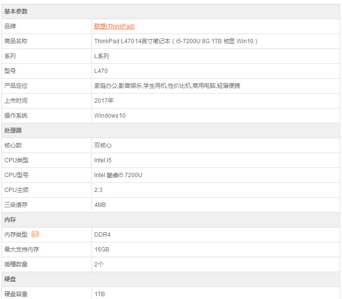Viewport: 342px width, 299px height.
Task: Select the 核心数 label cell
Action: point(47,145)
